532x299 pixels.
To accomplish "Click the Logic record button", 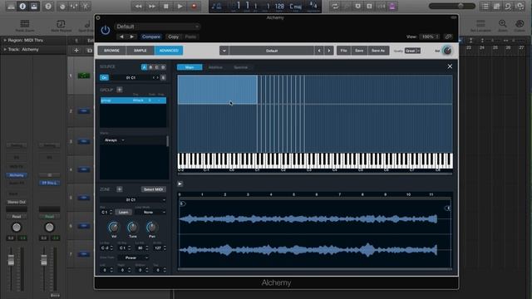I will pyautogui.click(x=194, y=6).
